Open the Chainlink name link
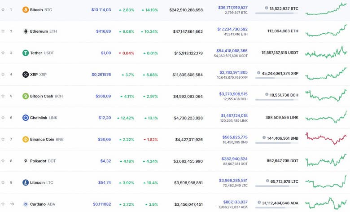The width and height of the screenshot is (350, 212). [x=39, y=118]
